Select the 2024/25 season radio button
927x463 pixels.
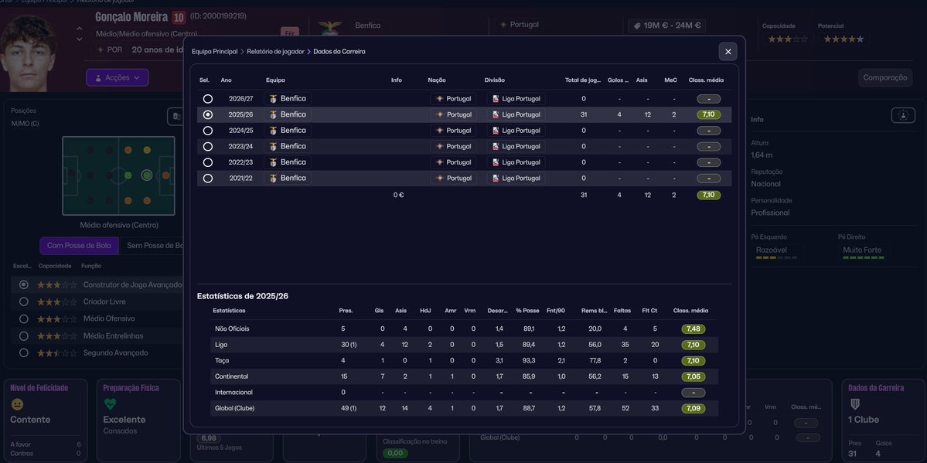pos(207,131)
